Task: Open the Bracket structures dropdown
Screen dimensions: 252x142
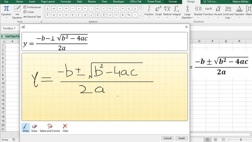Action: (198, 12)
